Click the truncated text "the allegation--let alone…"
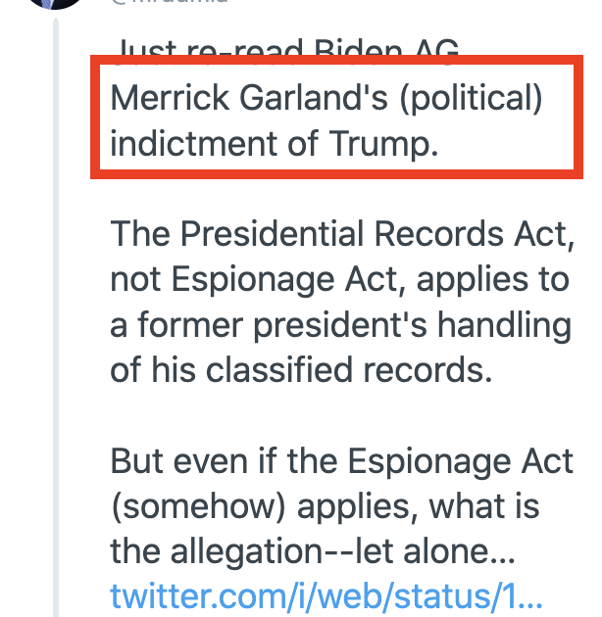 pos(313,551)
